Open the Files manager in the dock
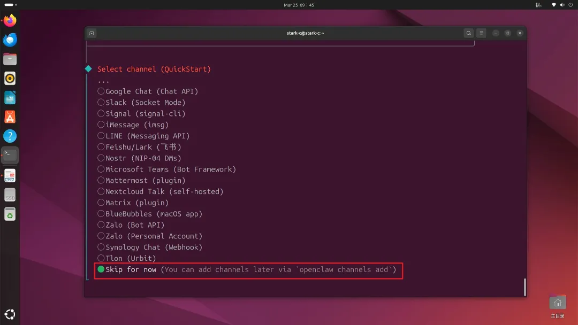 [10, 59]
